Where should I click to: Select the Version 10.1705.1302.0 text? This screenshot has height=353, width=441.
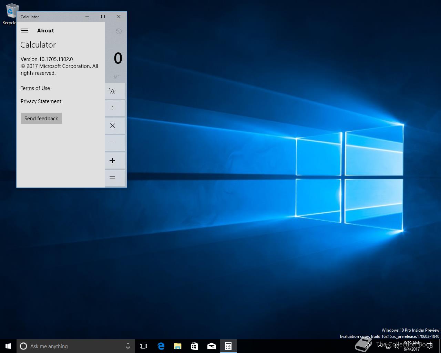pos(47,59)
